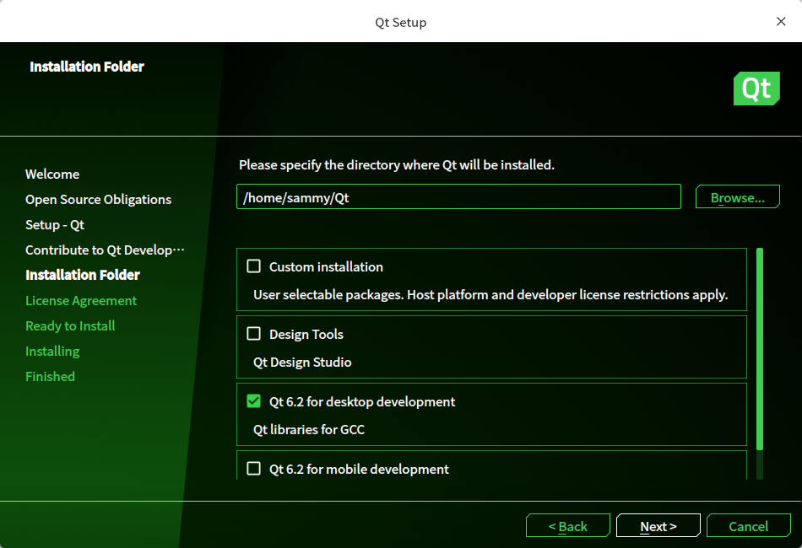Click the installation directory path field
The image size is (802, 548).
pyautogui.click(x=458, y=197)
